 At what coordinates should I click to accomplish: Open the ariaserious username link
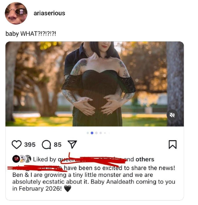pyautogui.click(x=49, y=13)
